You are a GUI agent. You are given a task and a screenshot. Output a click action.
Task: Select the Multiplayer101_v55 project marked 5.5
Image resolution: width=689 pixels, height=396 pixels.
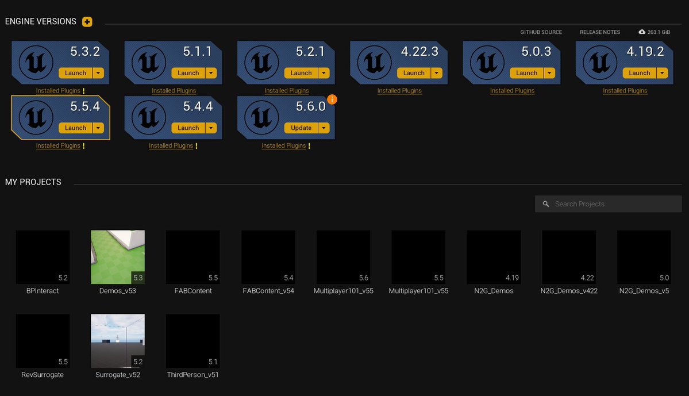click(x=418, y=257)
